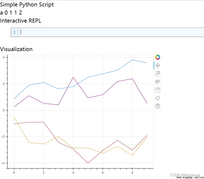Activate the Pan tool
204x179 pixels.
pyautogui.click(x=158, y=65)
